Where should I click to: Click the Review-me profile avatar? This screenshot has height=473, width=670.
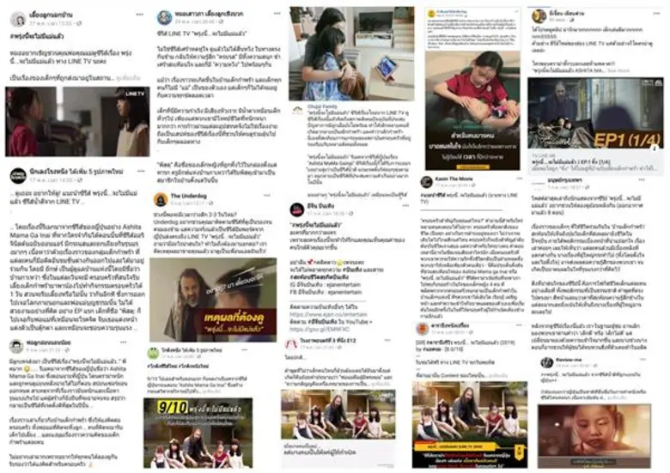(x=546, y=362)
